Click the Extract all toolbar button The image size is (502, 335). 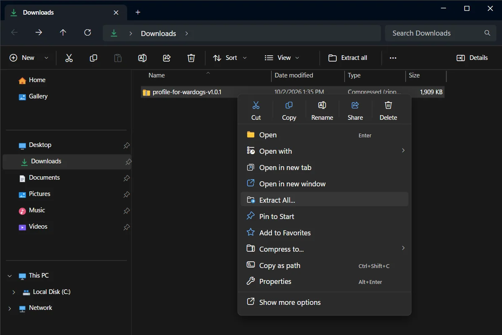pyautogui.click(x=348, y=58)
